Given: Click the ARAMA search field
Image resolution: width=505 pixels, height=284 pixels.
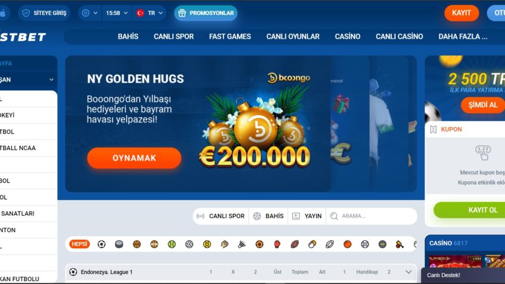Looking at the screenshot, I should (x=372, y=216).
